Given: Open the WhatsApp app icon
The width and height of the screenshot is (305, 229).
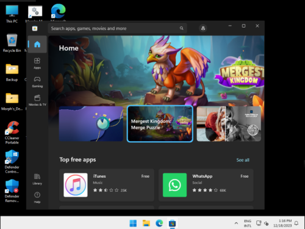Looking at the screenshot, I should tap(174, 185).
